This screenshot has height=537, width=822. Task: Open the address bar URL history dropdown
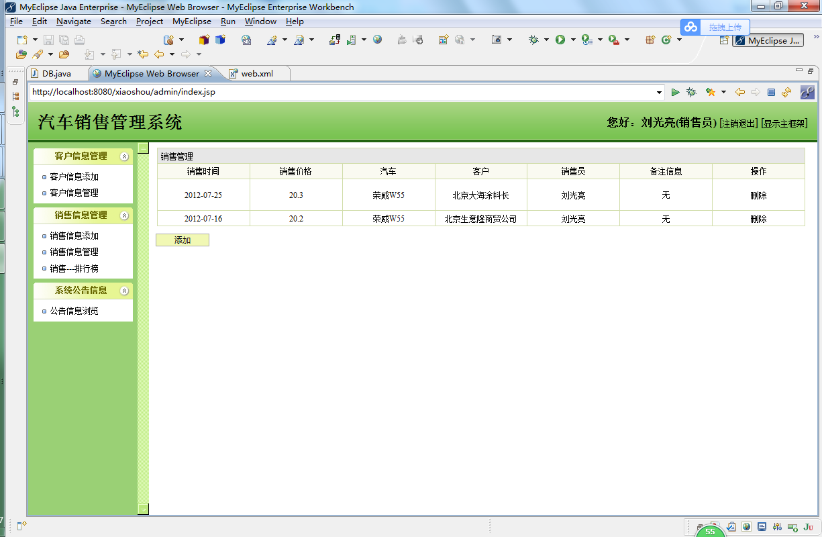pyautogui.click(x=660, y=92)
